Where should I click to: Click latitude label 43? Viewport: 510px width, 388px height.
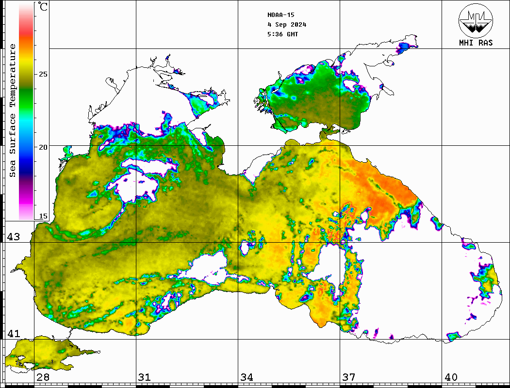pos(14,237)
